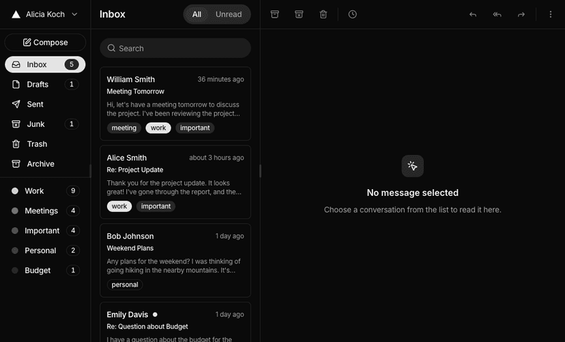
Task: Open Bob Johnson's Weekend Plans email
Action: click(x=175, y=260)
